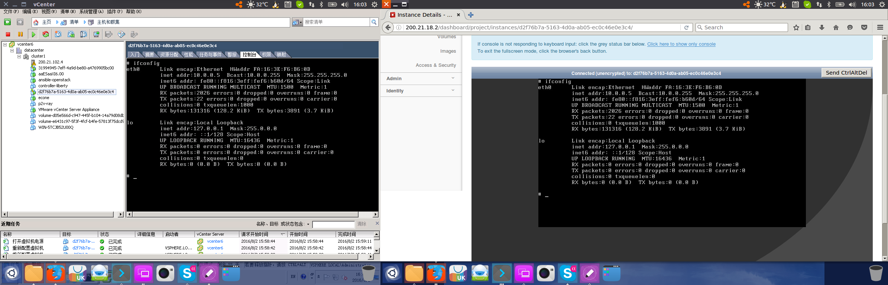
Task: Collapse the vcenter6 tree node
Action: (x=5, y=45)
